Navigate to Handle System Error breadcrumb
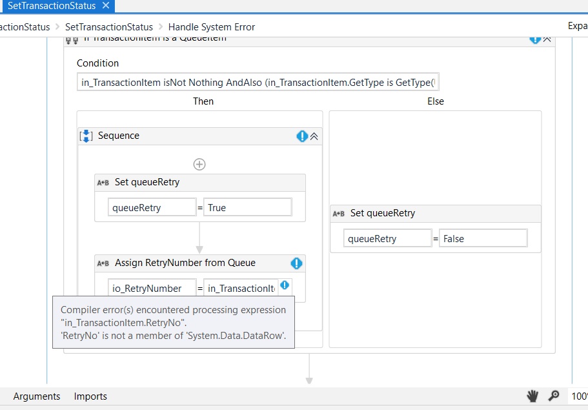Screen dimensions: 588x410 point(212,27)
